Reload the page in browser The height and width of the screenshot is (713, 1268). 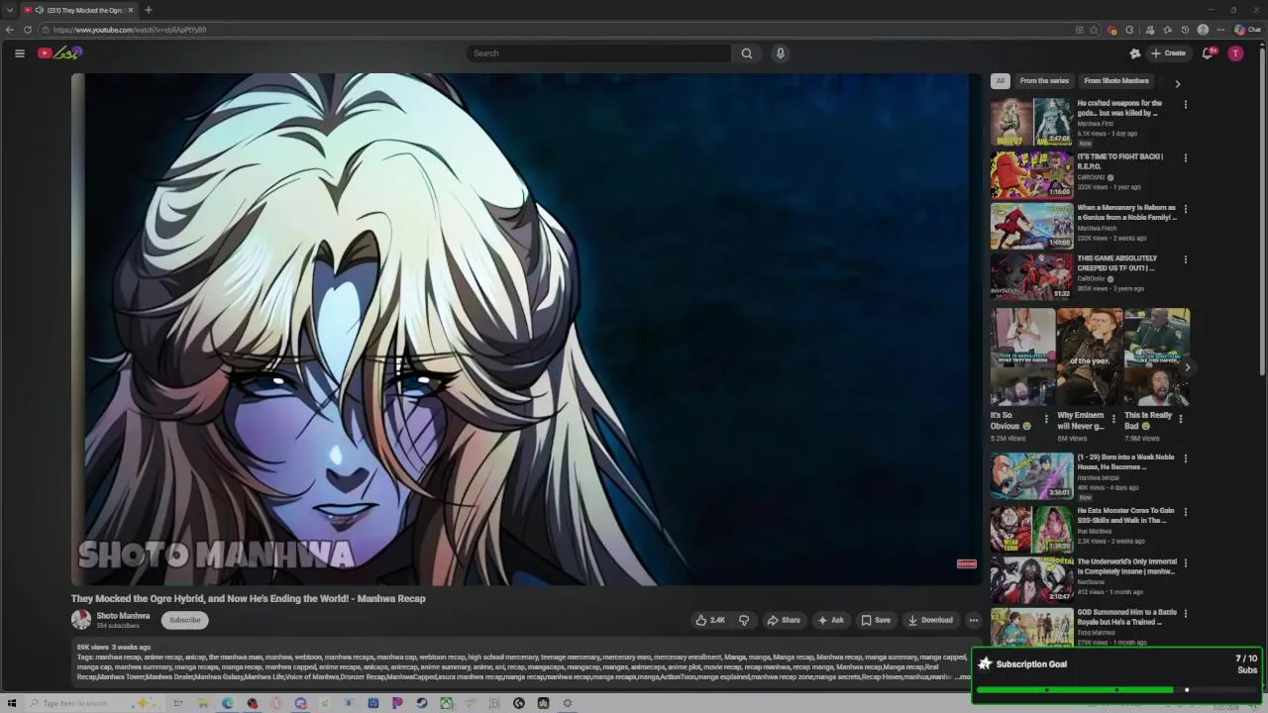(x=28, y=30)
